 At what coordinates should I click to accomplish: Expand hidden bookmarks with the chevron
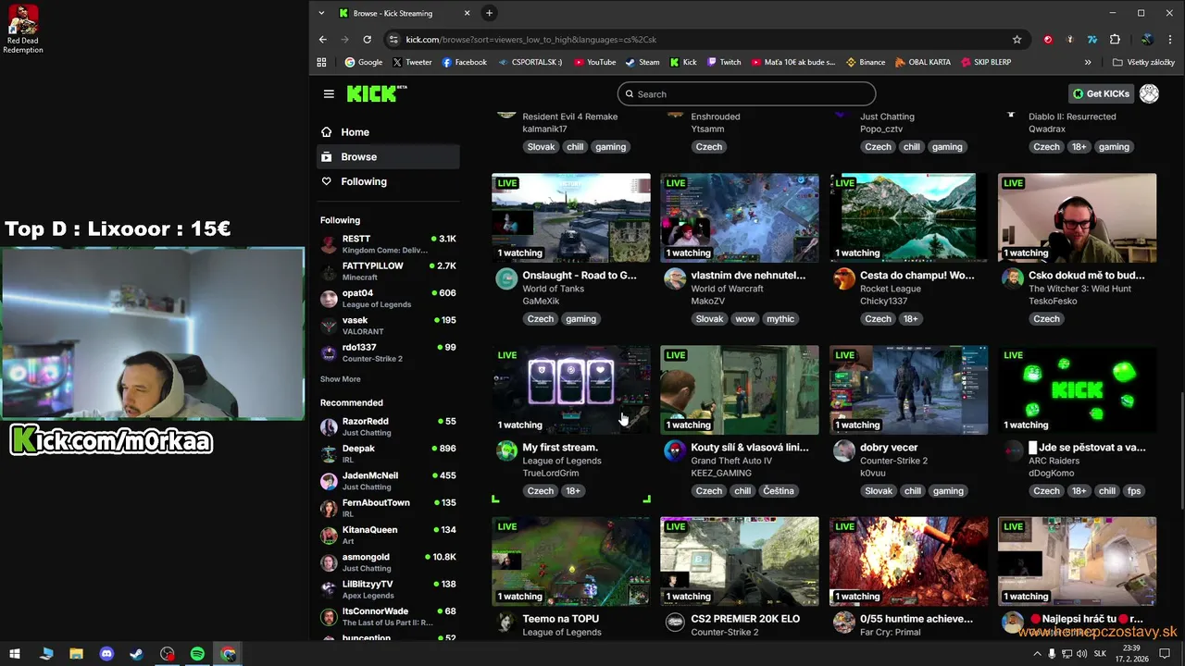tap(1088, 62)
